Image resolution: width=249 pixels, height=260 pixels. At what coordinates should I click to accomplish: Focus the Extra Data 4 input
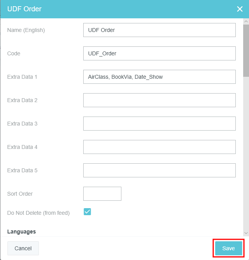[x=159, y=147]
